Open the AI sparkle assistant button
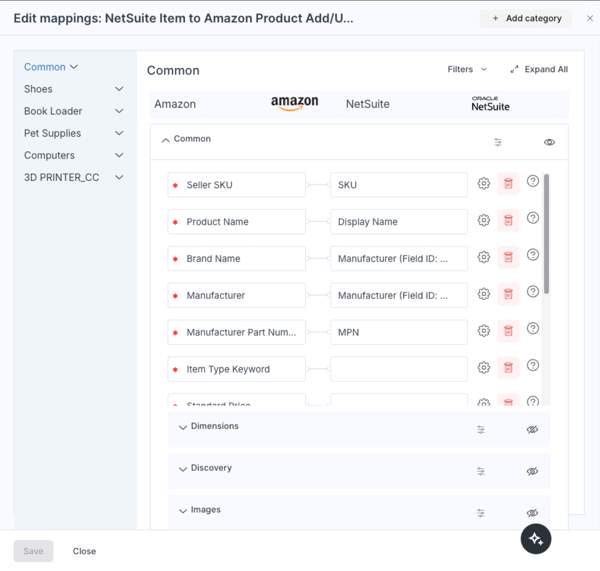 pyautogui.click(x=536, y=539)
